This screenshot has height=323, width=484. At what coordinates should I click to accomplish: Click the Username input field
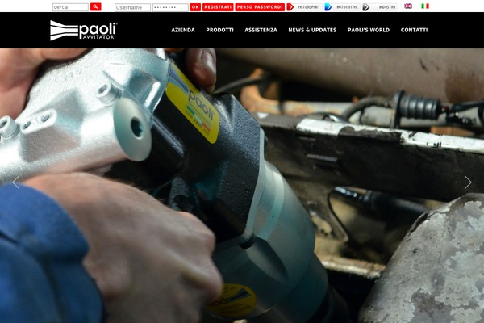point(133,7)
